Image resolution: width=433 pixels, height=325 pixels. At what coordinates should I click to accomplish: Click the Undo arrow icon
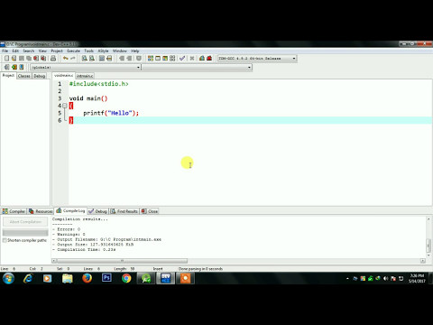coord(65,59)
